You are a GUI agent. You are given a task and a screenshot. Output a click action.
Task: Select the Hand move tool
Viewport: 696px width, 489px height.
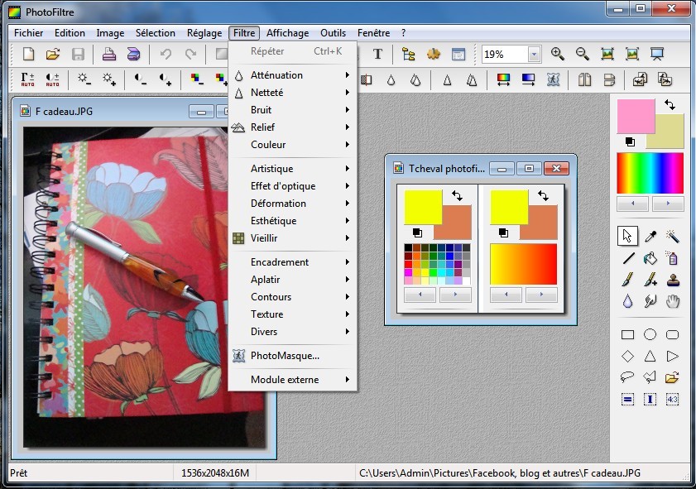[x=673, y=302]
